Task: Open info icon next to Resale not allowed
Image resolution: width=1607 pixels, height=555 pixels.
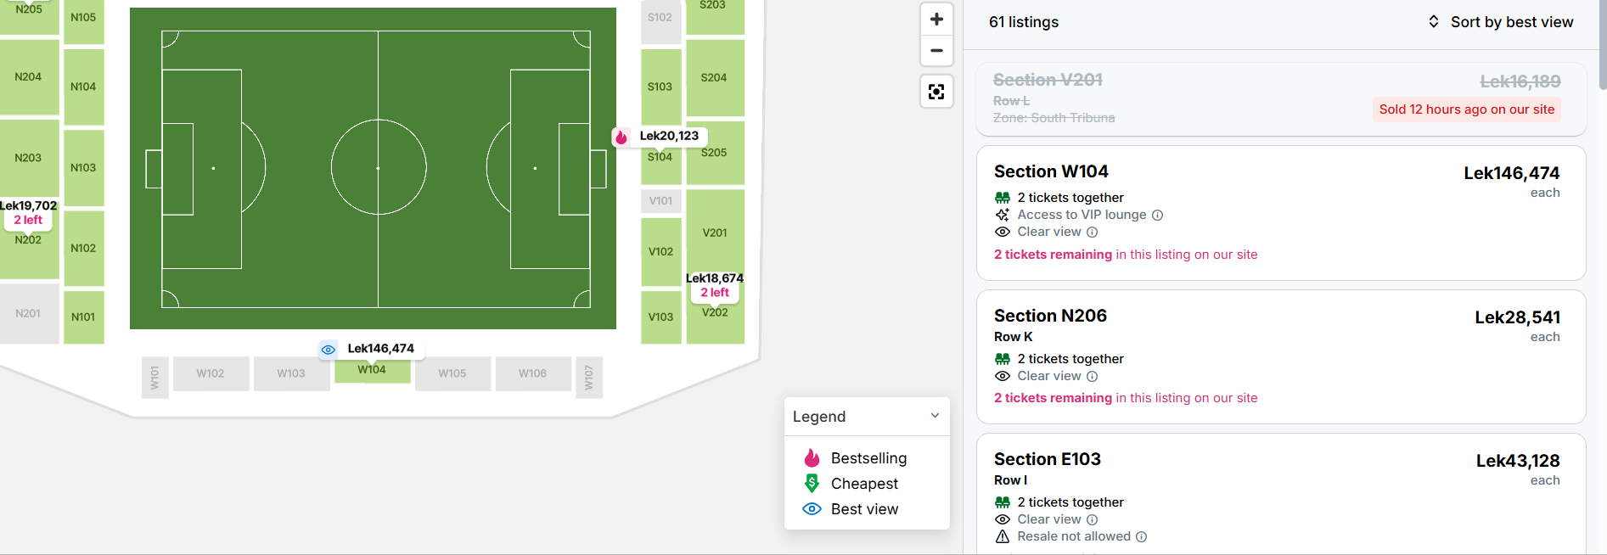Action: (x=1142, y=537)
